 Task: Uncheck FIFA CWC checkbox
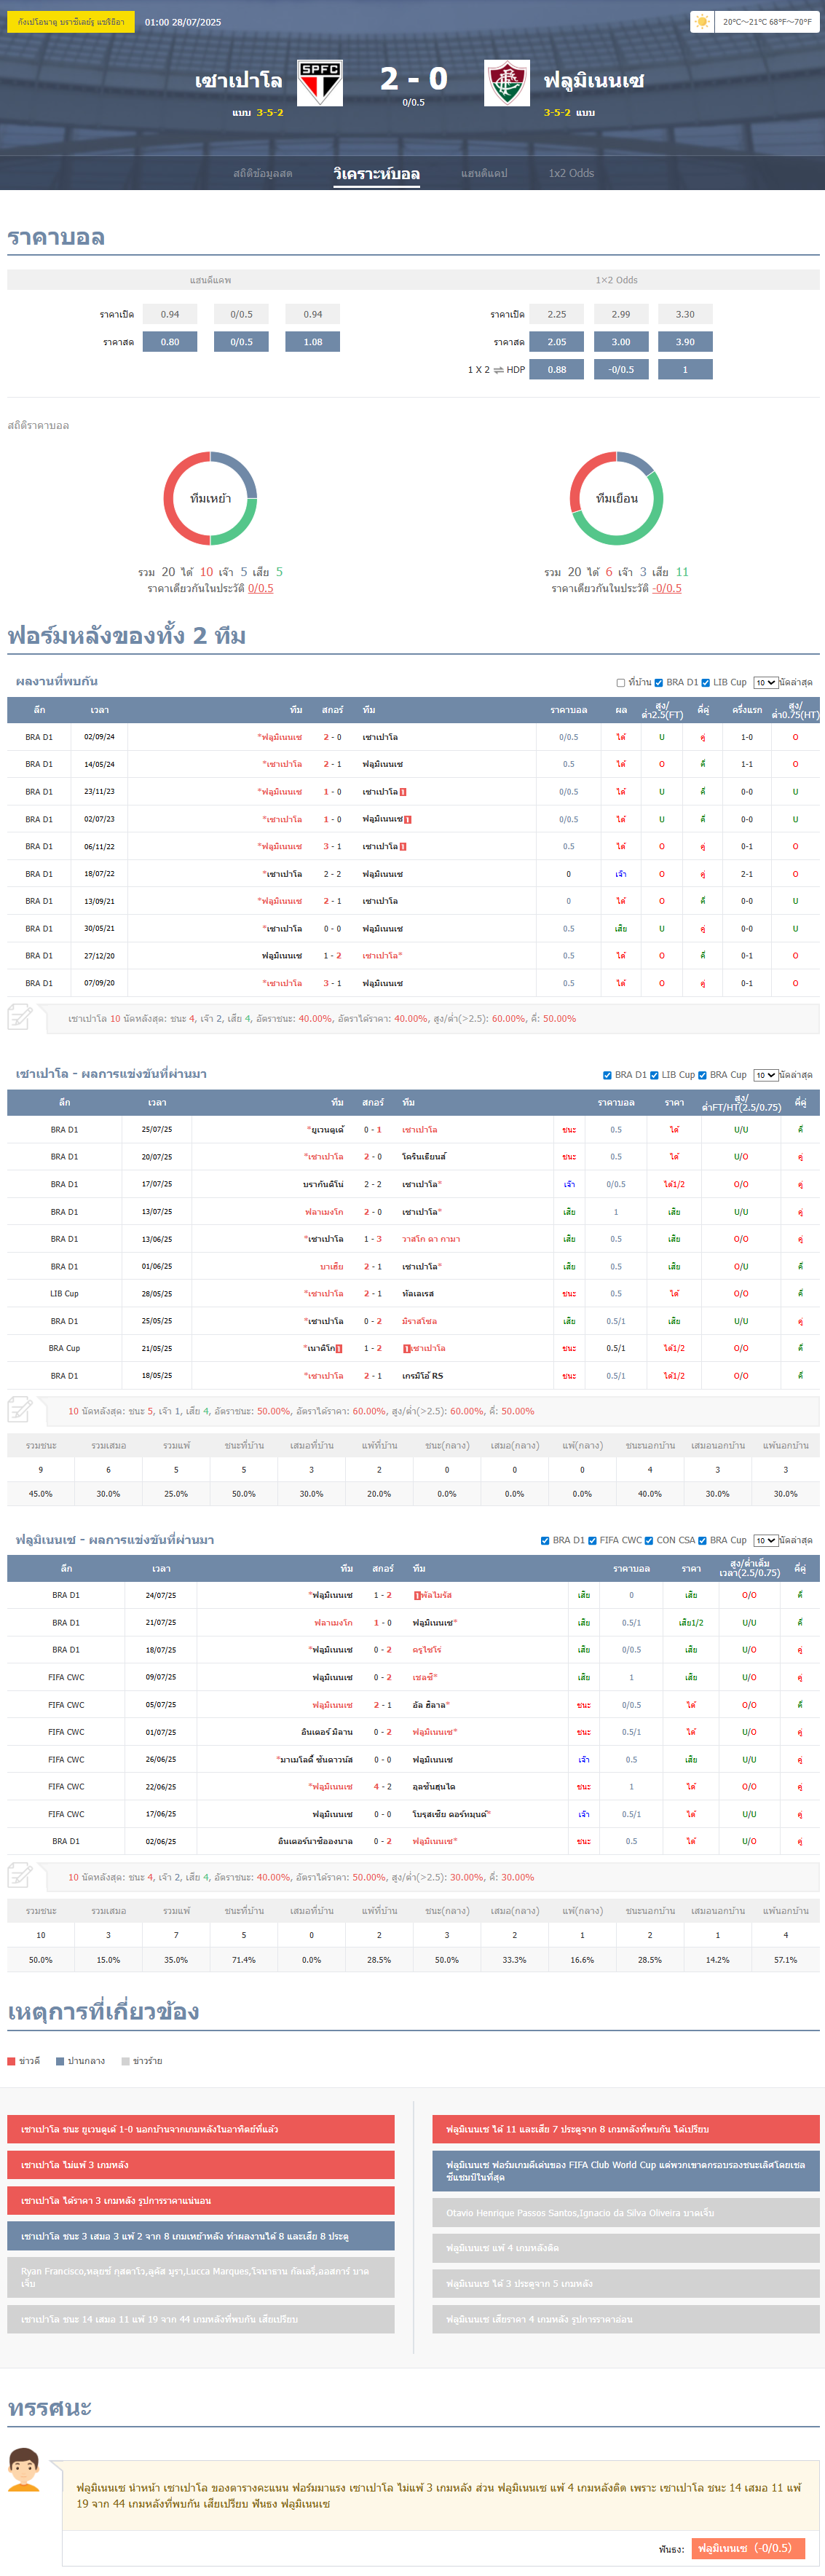(592, 1541)
